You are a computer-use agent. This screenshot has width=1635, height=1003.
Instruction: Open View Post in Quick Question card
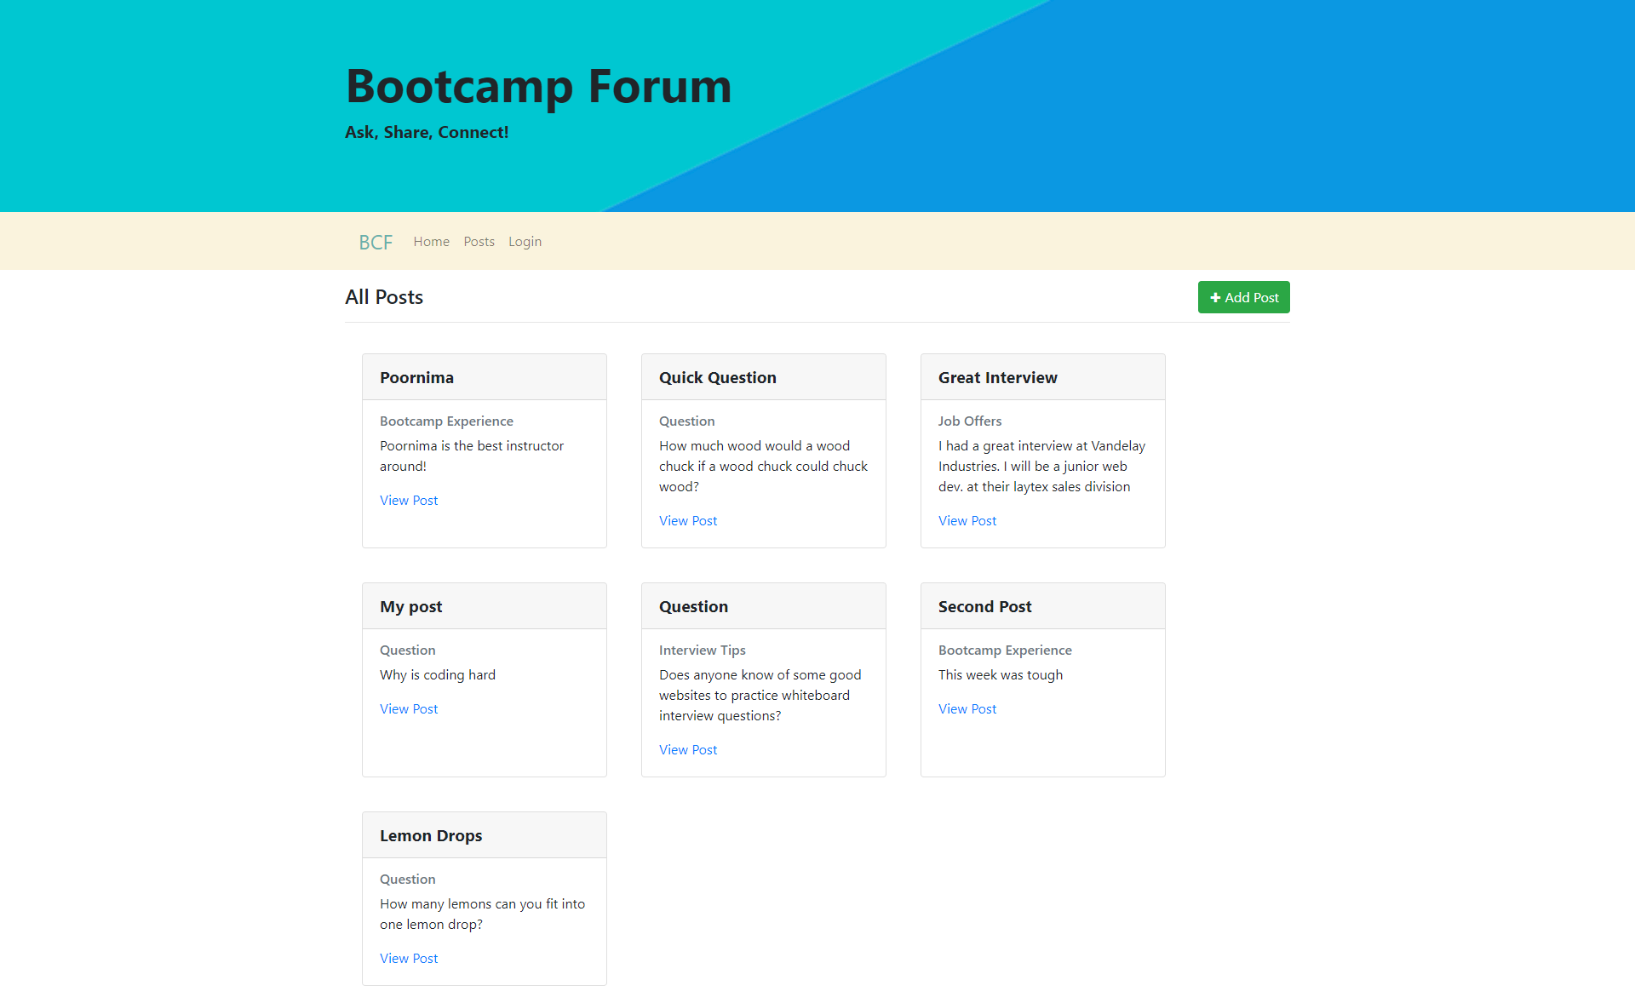[688, 521]
